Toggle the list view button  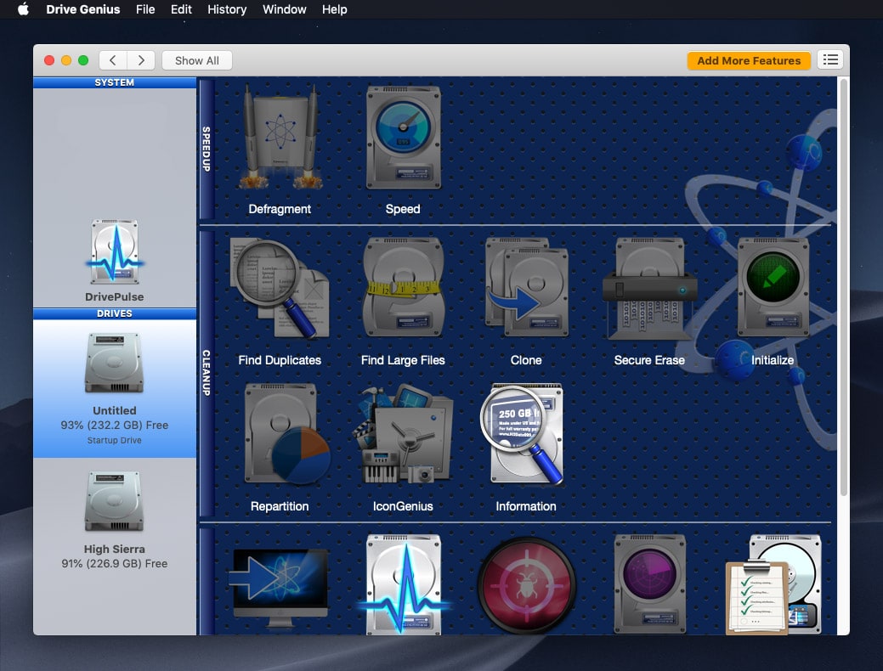click(830, 60)
